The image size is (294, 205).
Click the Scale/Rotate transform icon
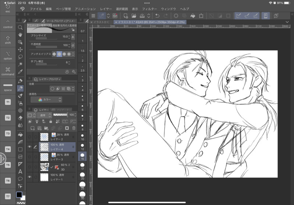pyautogui.click(x=201, y=16)
